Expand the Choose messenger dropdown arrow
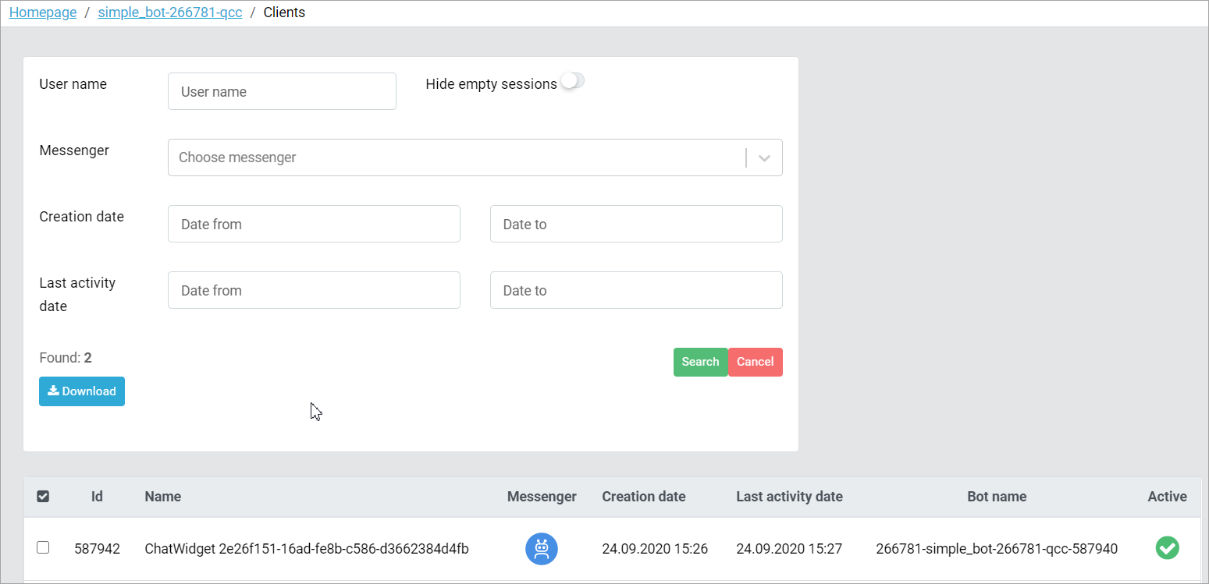Screen dimensions: 1209x584 coord(764,158)
